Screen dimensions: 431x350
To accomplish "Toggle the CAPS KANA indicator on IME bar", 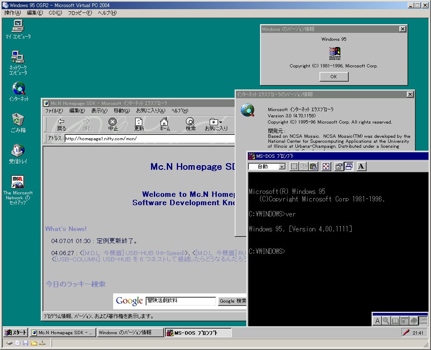I will 423,321.
